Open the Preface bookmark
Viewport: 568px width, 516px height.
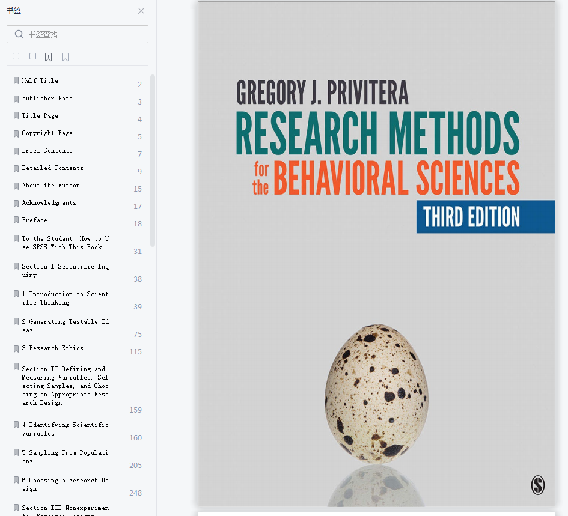34,220
